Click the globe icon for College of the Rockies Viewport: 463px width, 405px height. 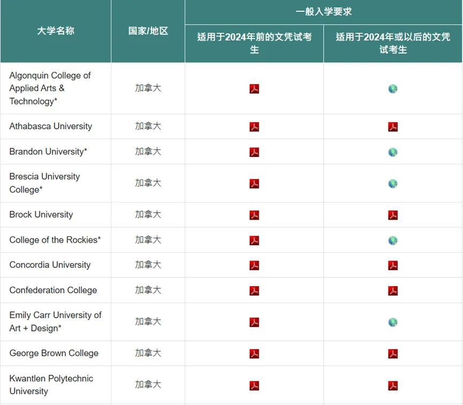[x=393, y=239]
